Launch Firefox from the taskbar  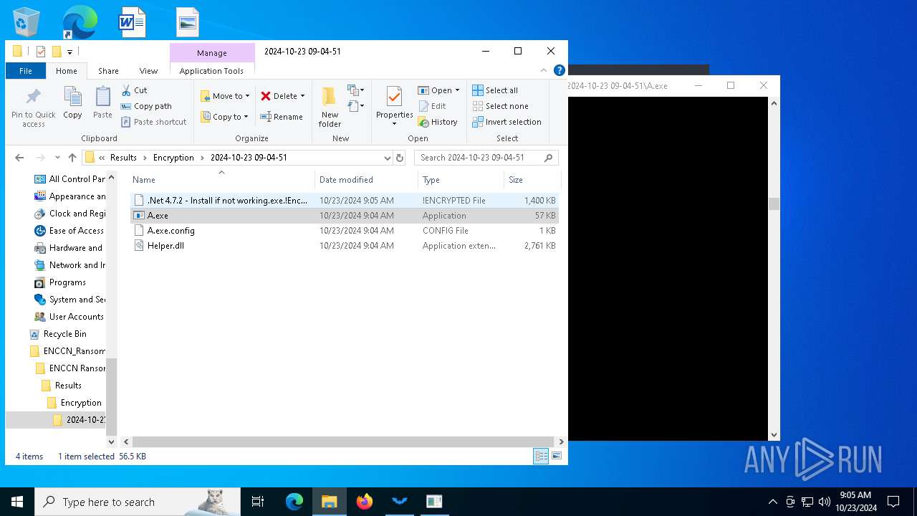[x=365, y=502]
